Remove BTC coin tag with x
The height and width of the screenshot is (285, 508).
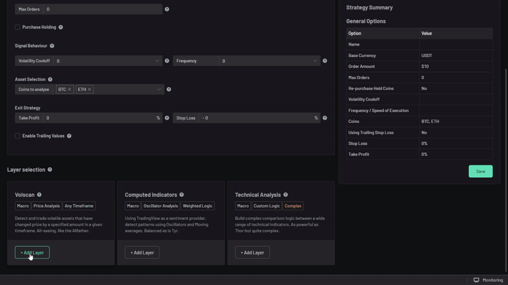click(x=69, y=89)
